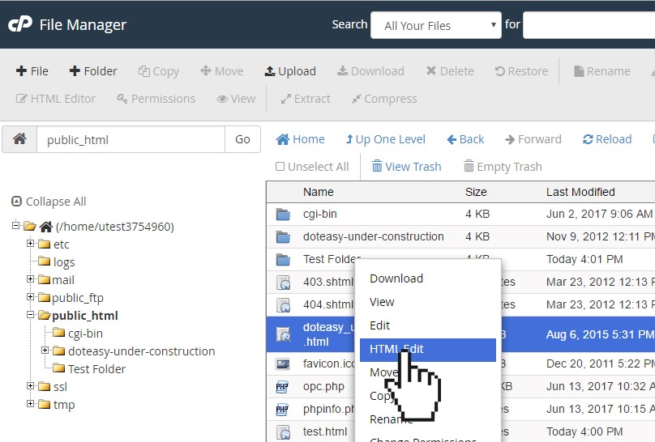
Task: Open the HTML Editor from toolbar
Action: pos(56,99)
